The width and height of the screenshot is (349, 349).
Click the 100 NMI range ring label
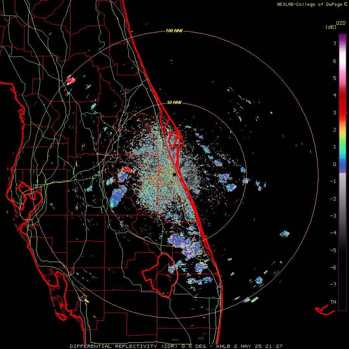pos(174,31)
